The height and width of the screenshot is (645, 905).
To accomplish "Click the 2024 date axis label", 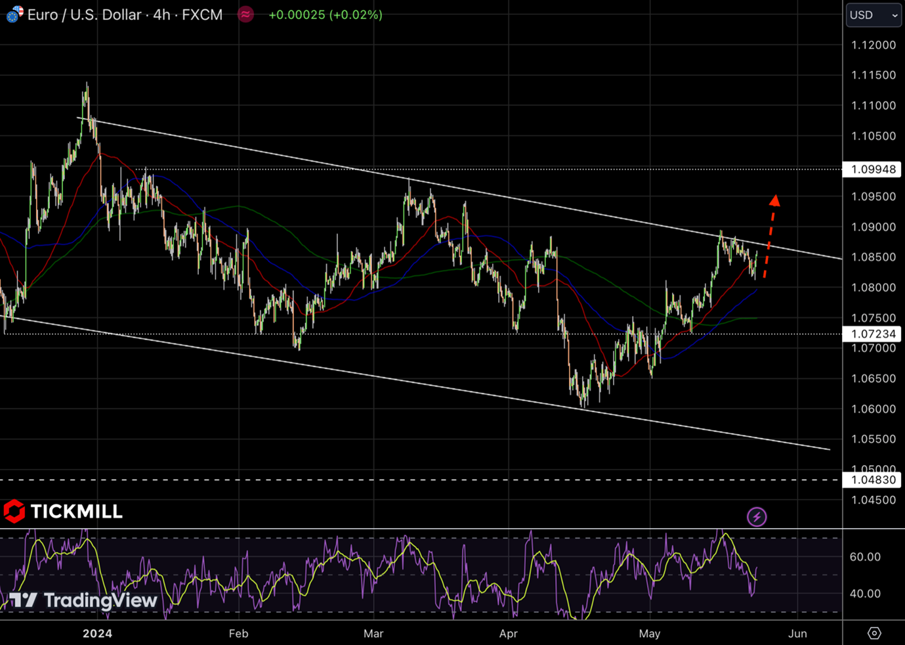I will [x=97, y=634].
